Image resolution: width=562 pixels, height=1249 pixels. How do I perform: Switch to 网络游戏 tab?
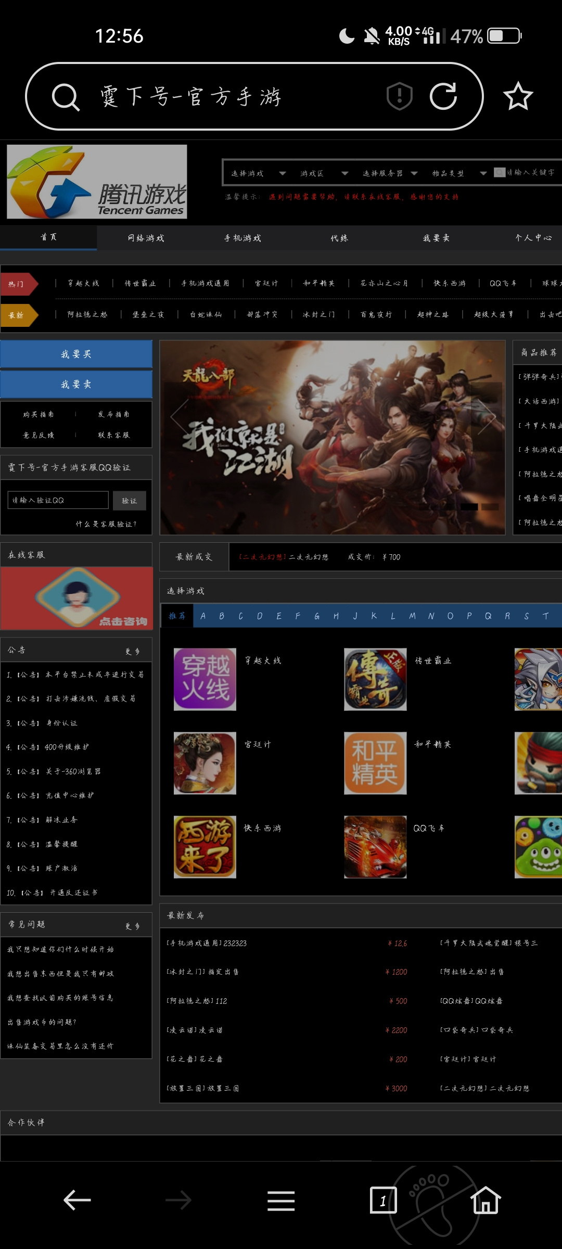click(x=146, y=238)
